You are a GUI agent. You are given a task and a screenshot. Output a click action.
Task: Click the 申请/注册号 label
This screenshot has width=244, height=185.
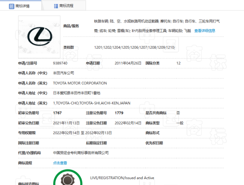tap(27, 63)
